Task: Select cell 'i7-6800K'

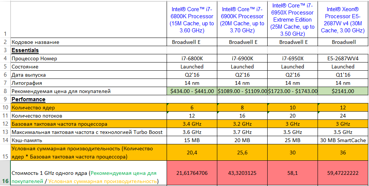Action: [x=192, y=58]
